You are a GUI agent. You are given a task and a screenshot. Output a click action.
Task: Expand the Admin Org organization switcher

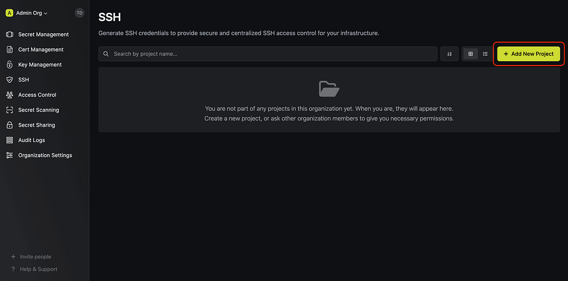coord(27,13)
